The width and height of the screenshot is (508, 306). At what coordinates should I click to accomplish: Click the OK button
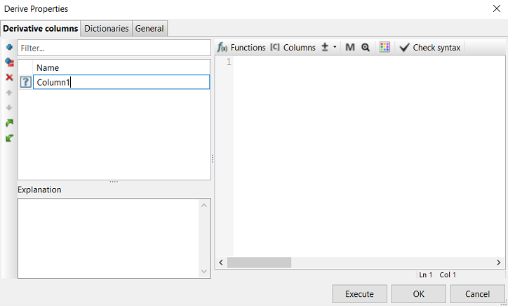pyautogui.click(x=418, y=293)
